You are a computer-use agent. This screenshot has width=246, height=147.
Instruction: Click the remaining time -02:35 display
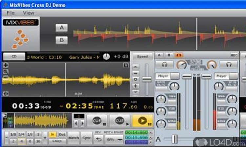82,106
